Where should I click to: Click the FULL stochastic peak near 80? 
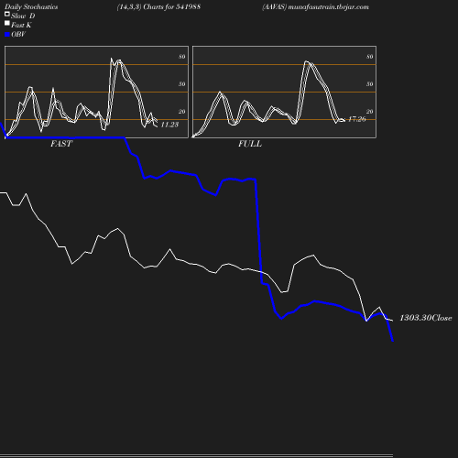click(307, 62)
